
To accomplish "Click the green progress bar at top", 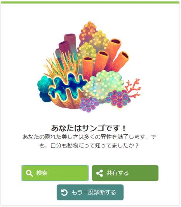I will (90, 2).
